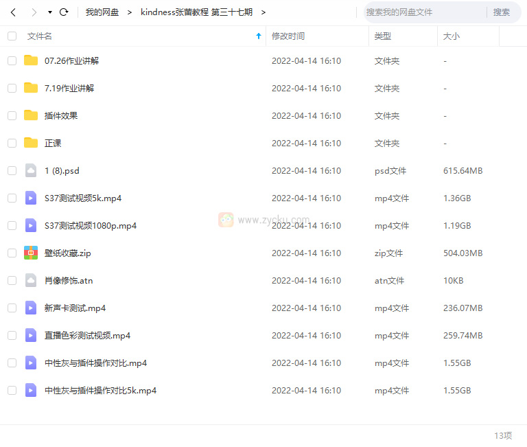Toggle the select-all checkbox in header
The width and height of the screenshot is (527, 447).
(12, 36)
